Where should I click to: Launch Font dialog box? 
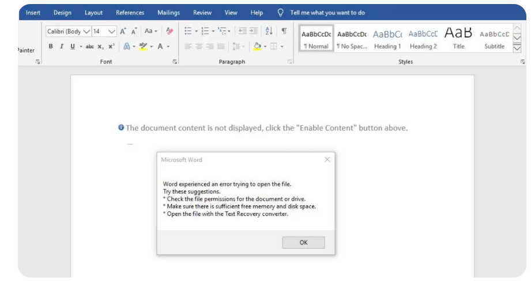(x=175, y=62)
